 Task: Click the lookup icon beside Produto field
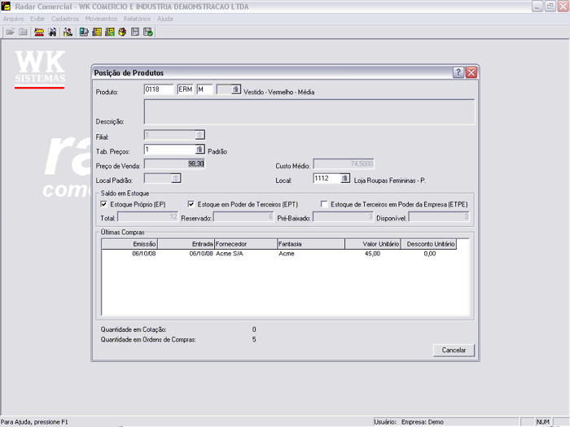[x=236, y=89]
